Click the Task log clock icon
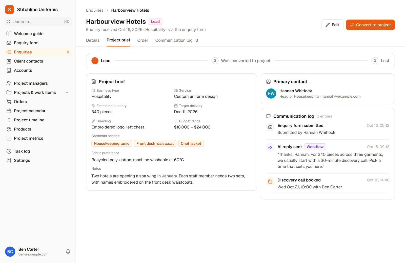The height and width of the screenshot is (263, 405). (x=9, y=151)
